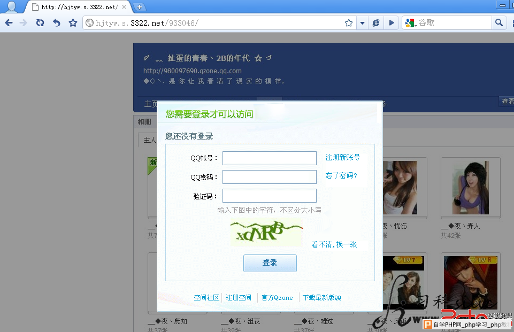Click the 相册 section header
The width and height of the screenshot is (514, 332).
[x=144, y=122]
